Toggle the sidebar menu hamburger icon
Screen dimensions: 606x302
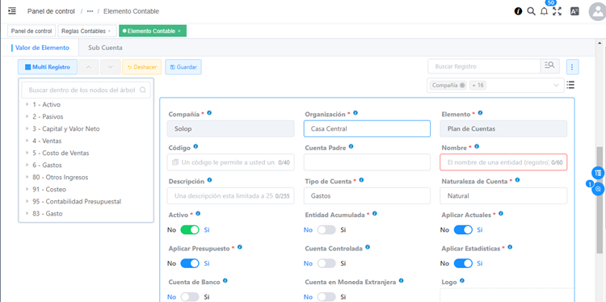point(12,10)
